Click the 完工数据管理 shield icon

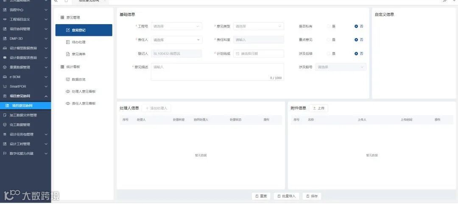coord(5,125)
